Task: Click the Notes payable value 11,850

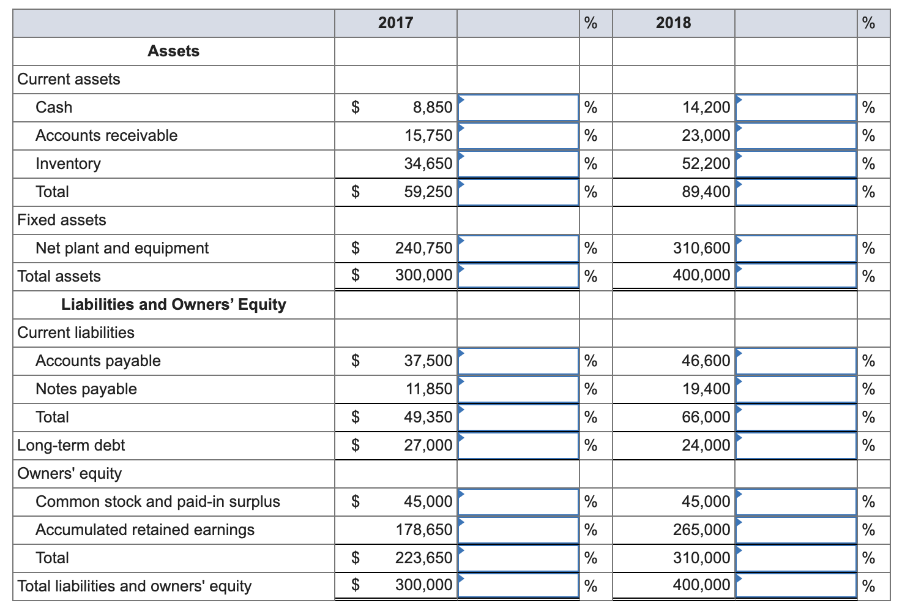Action: point(429,389)
